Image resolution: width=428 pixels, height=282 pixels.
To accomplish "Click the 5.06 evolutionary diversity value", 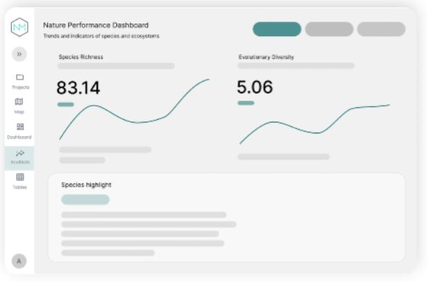I will (254, 87).
